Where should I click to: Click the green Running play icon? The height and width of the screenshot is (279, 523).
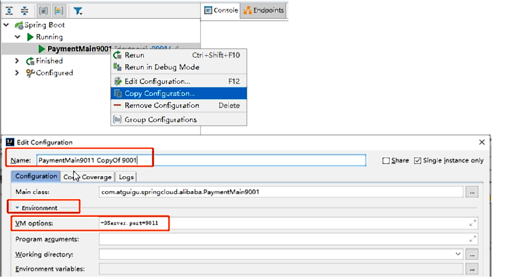pyautogui.click(x=30, y=37)
